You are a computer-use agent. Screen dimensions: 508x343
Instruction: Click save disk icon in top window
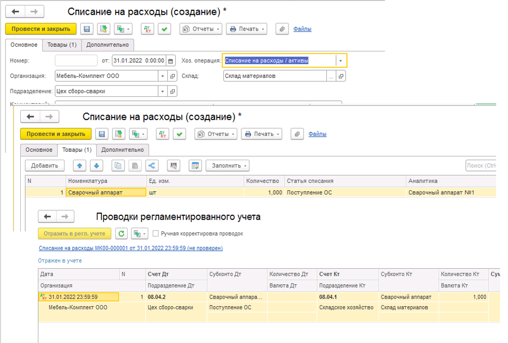point(87,29)
